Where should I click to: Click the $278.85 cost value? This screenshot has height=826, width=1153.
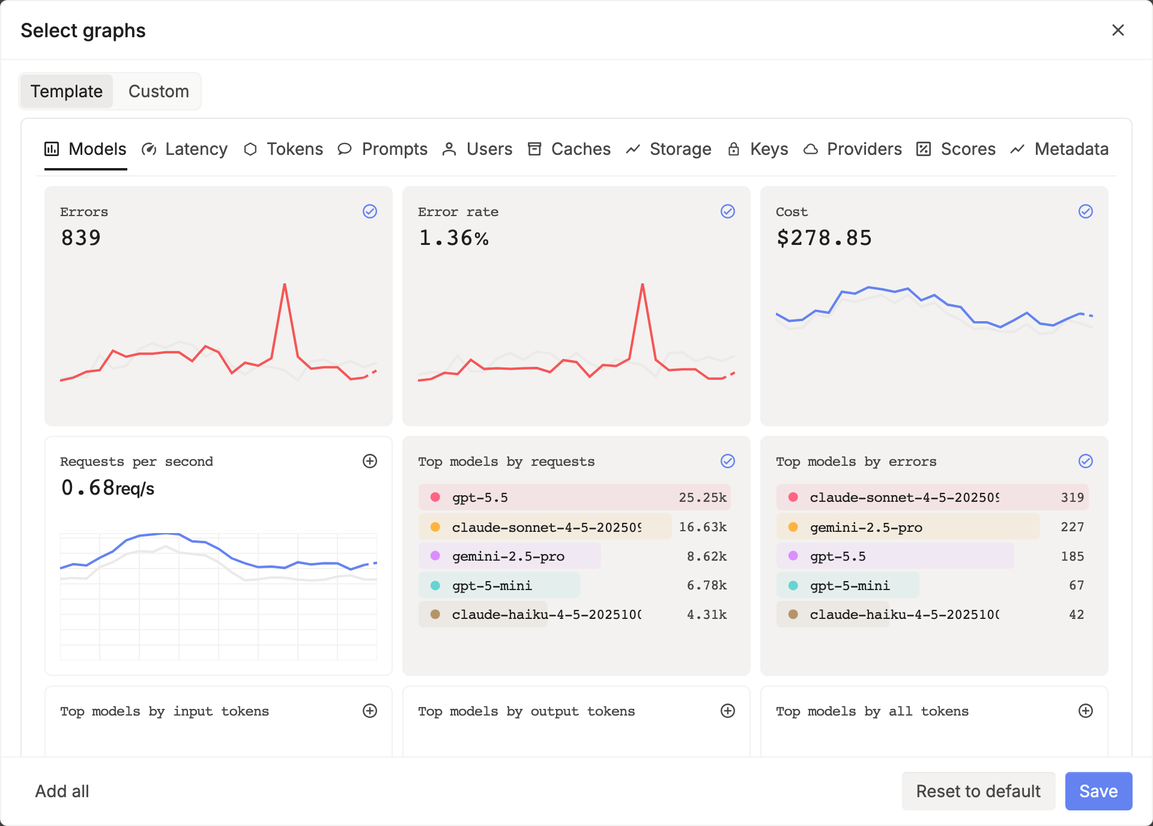(x=824, y=238)
